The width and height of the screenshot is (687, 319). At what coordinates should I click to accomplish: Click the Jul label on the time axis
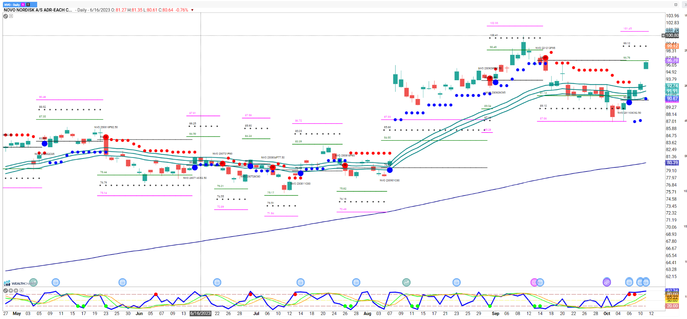(256, 313)
